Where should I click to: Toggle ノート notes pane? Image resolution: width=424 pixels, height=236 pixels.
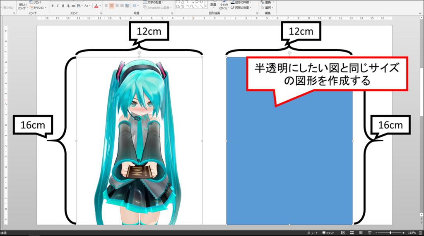(x=313, y=233)
